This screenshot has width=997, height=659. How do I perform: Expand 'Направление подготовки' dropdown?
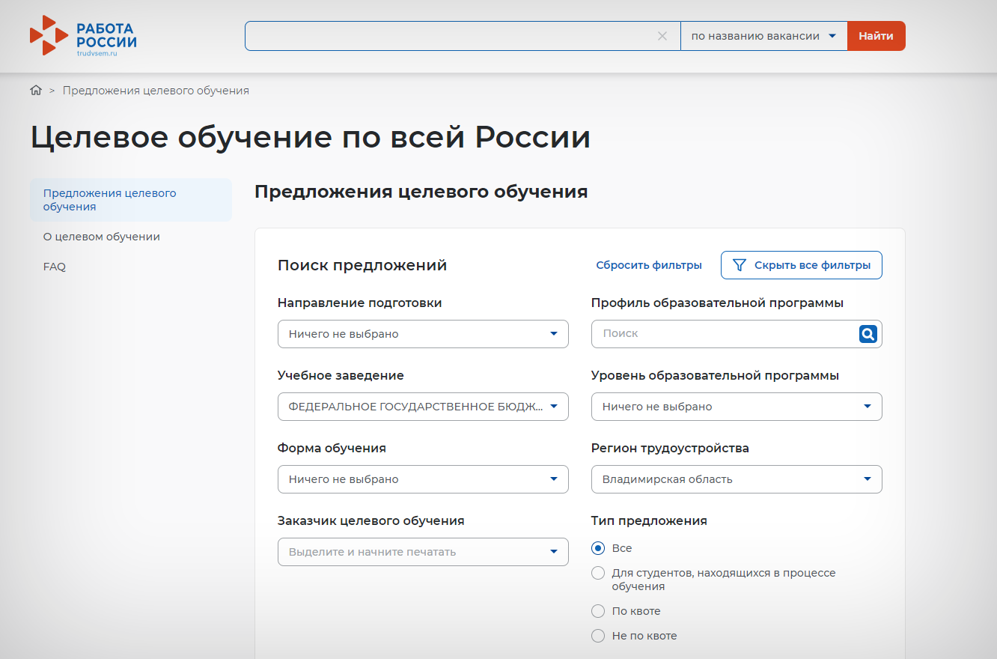(x=423, y=334)
